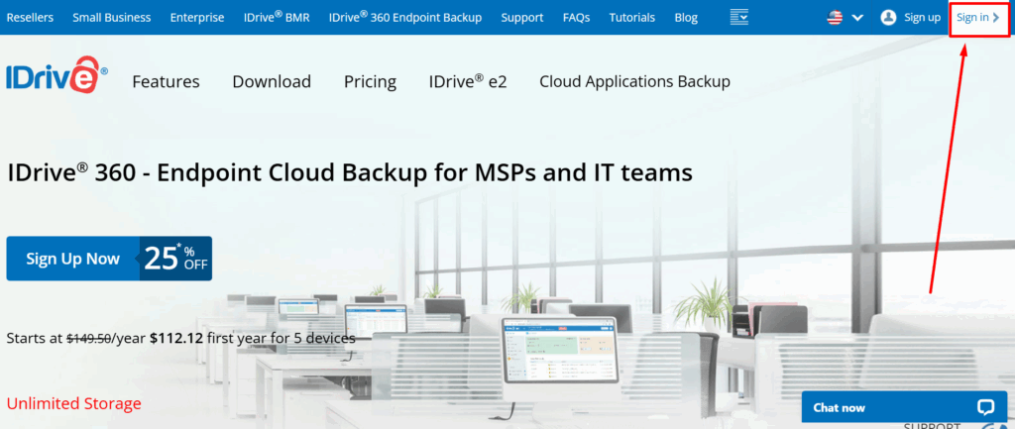The image size is (1015, 429).
Task: Open the Pricing page
Action: tap(371, 82)
